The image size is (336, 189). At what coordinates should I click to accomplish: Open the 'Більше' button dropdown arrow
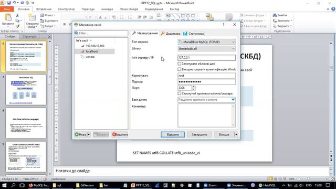coord(236,134)
